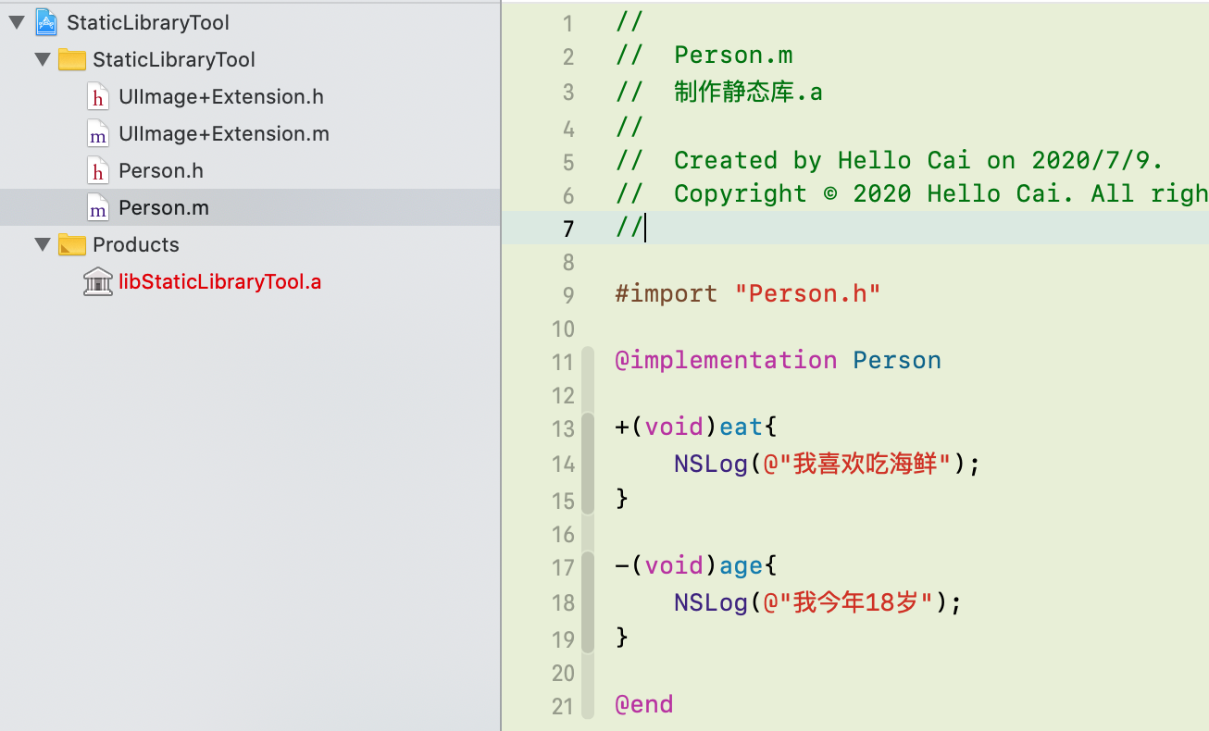Click the library building icon for libStaticLibraryTool.a

[x=97, y=281]
